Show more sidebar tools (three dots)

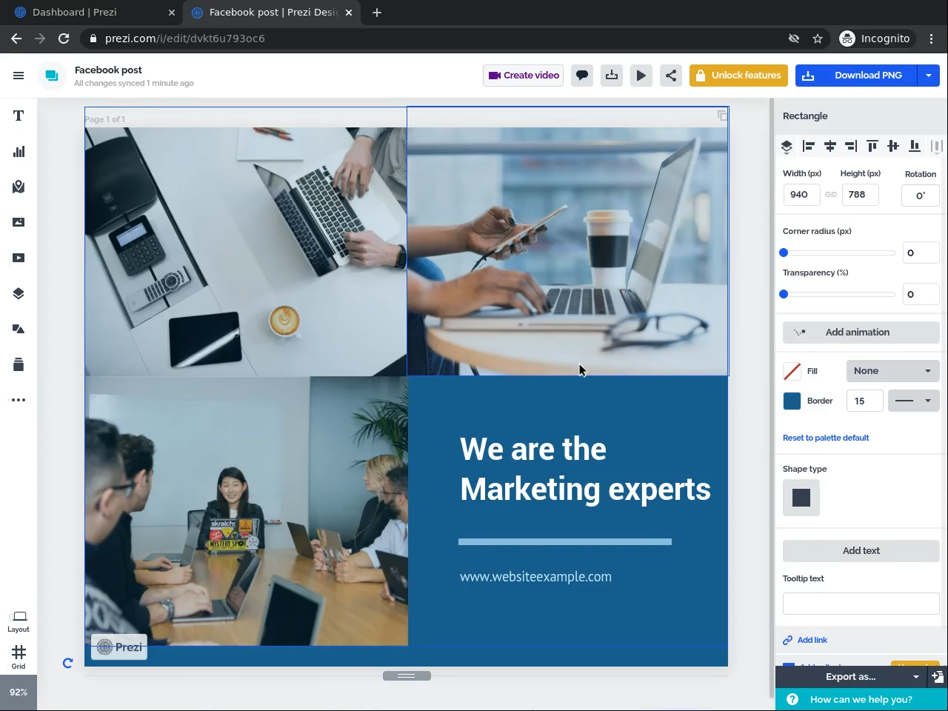coord(19,400)
